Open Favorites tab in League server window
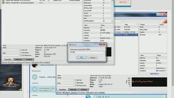 (x=63, y=90)
